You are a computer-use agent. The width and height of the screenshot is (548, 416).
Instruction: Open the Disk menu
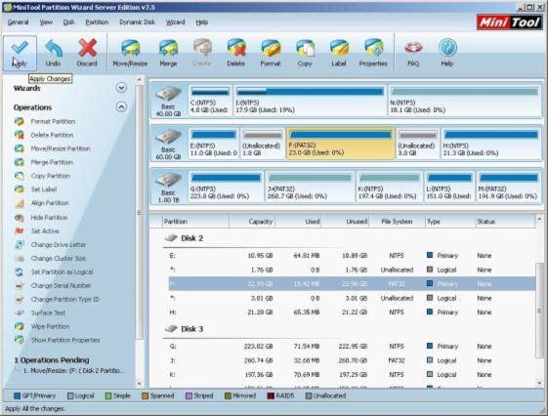[68, 22]
